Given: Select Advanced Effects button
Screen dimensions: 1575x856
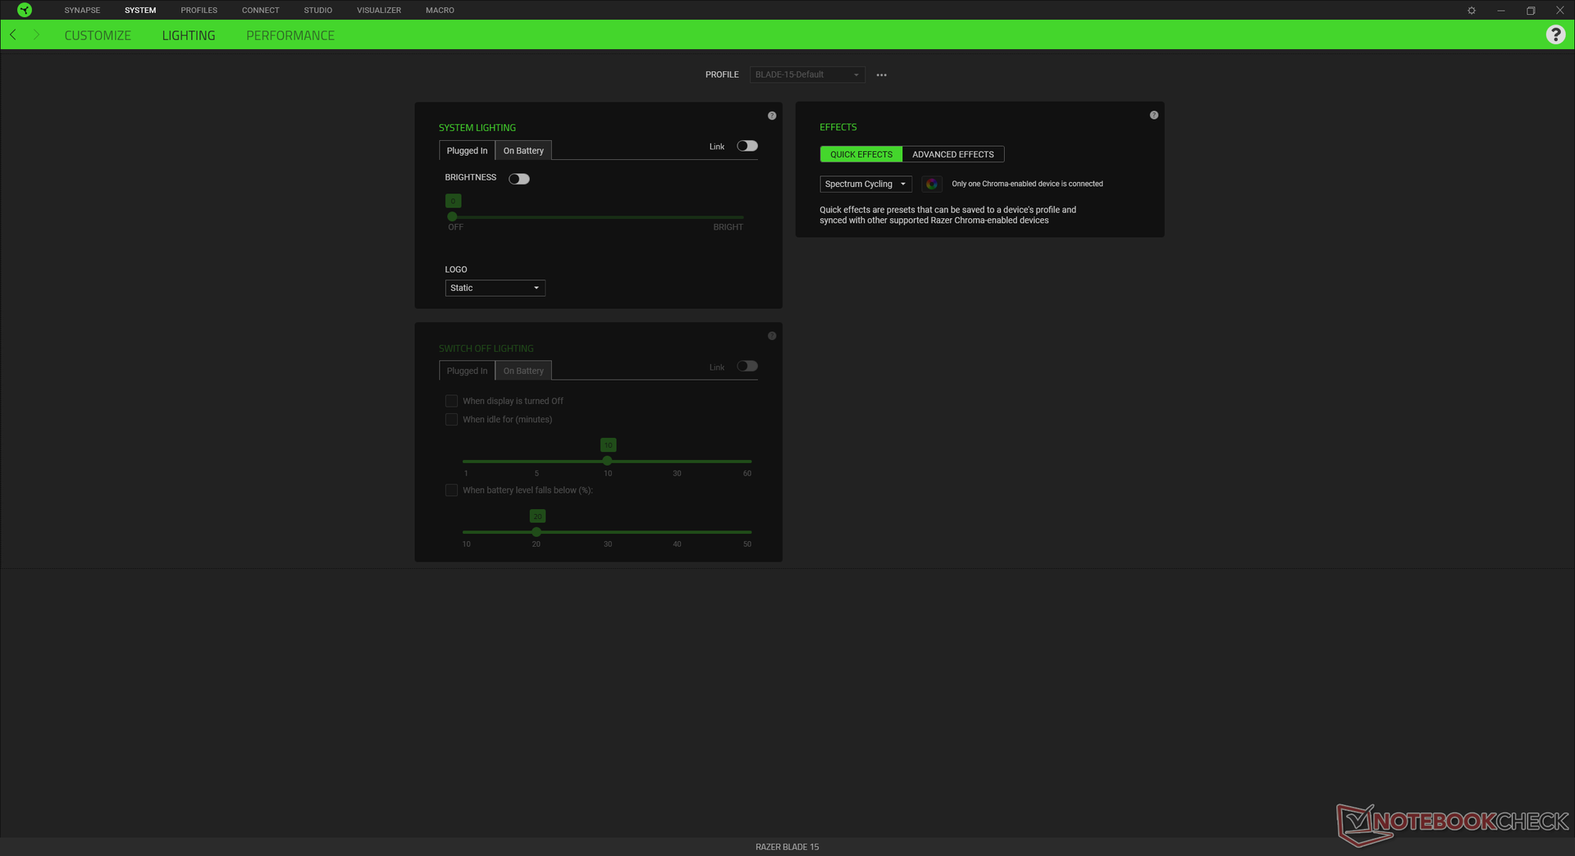Looking at the screenshot, I should (x=953, y=154).
